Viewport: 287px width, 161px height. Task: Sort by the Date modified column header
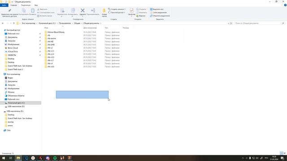(90, 28)
